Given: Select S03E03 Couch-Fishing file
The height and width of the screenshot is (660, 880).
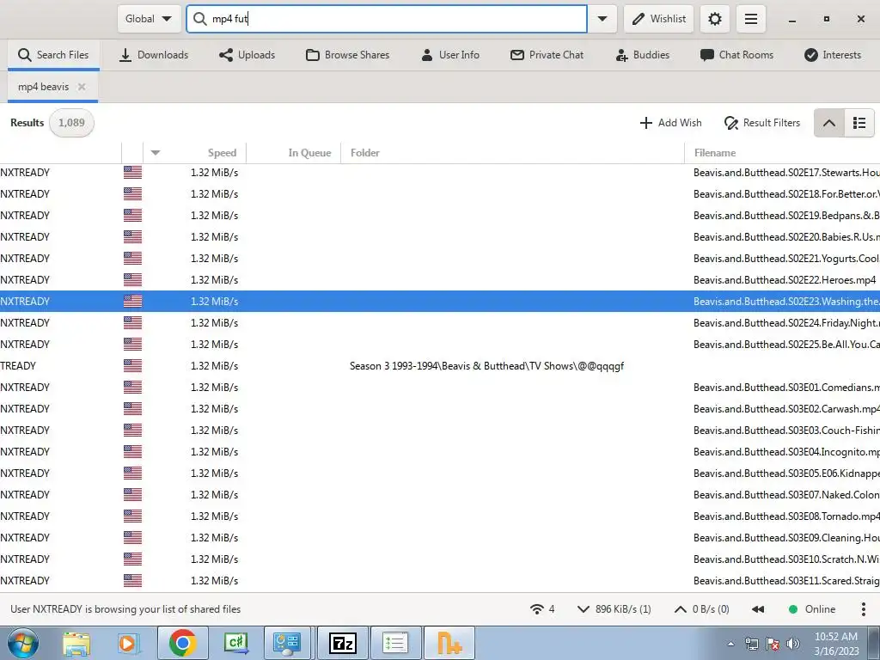Looking at the screenshot, I should pyautogui.click(x=440, y=431).
